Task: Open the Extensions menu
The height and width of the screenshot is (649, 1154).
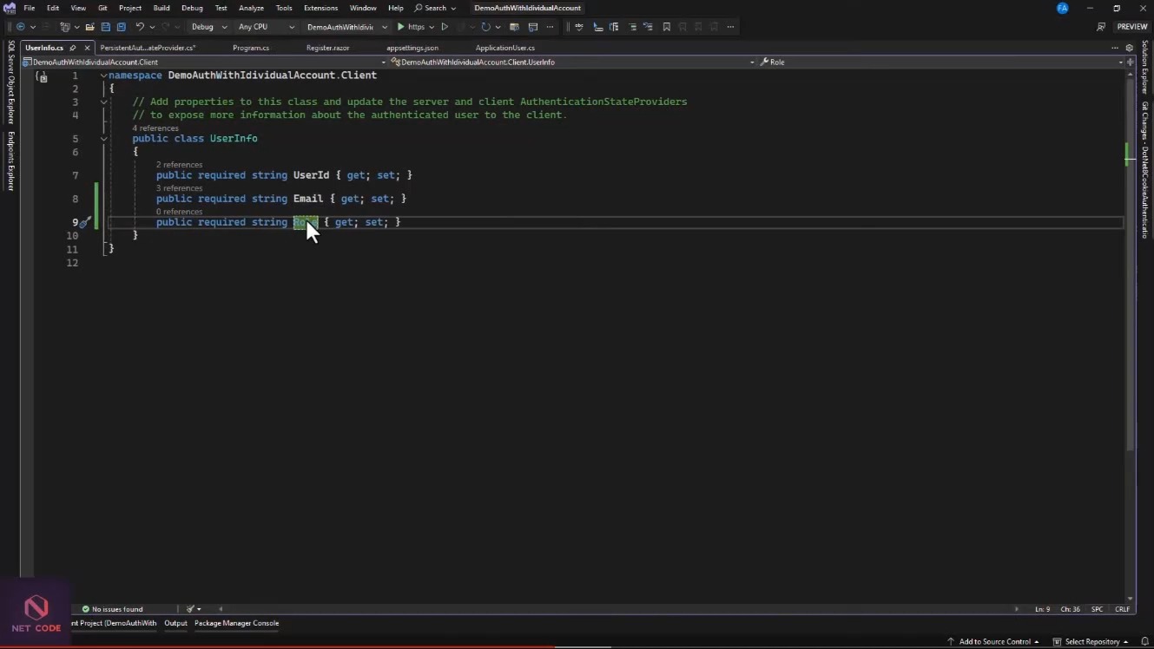Action: (x=320, y=8)
